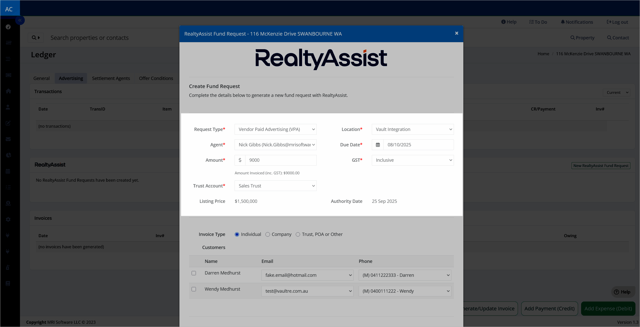The width and height of the screenshot is (640, 327).
Task: Open the Request Type dropdown
Action: coord(276,129)
